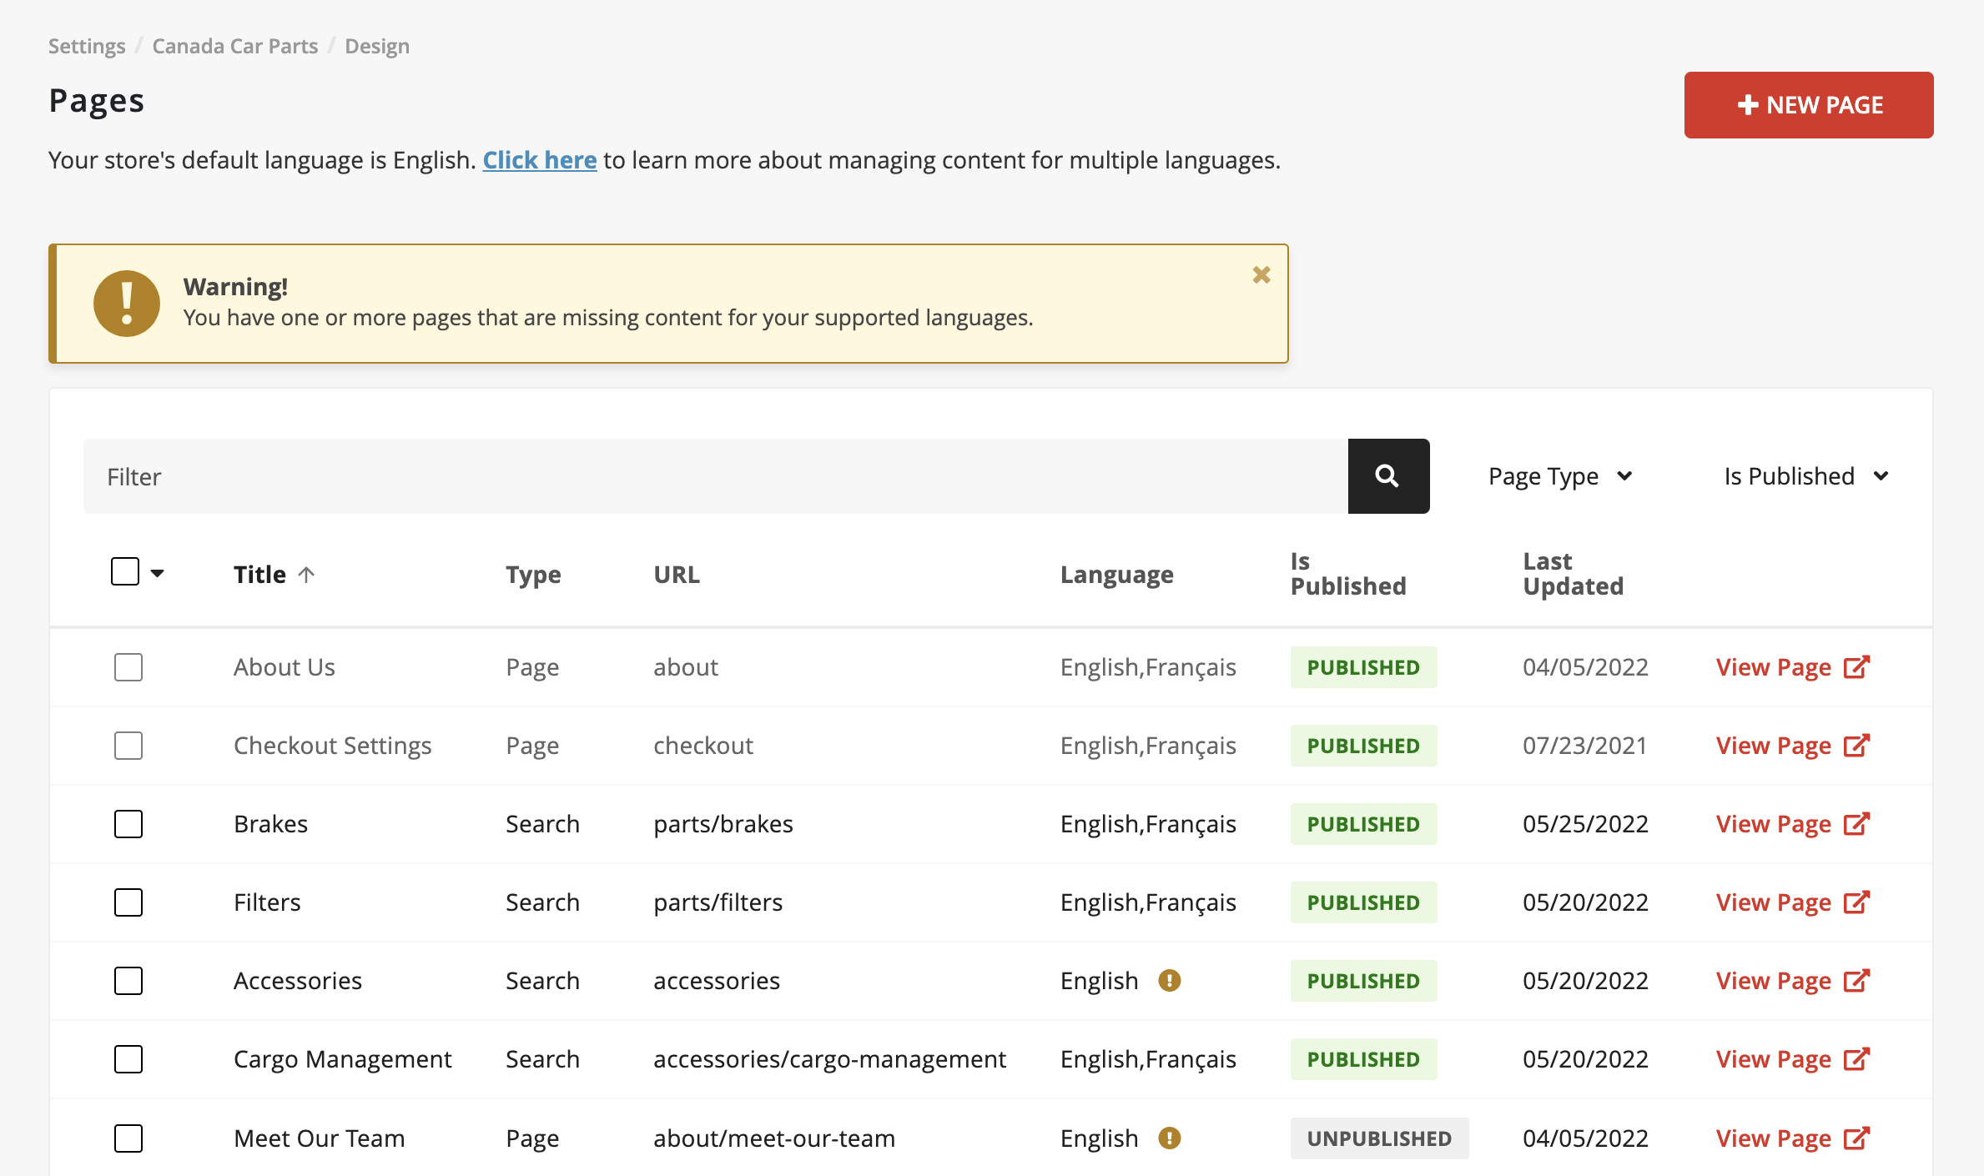1984x1176 pixels.
Task: Focus the Filter text field
Action: 716,476
